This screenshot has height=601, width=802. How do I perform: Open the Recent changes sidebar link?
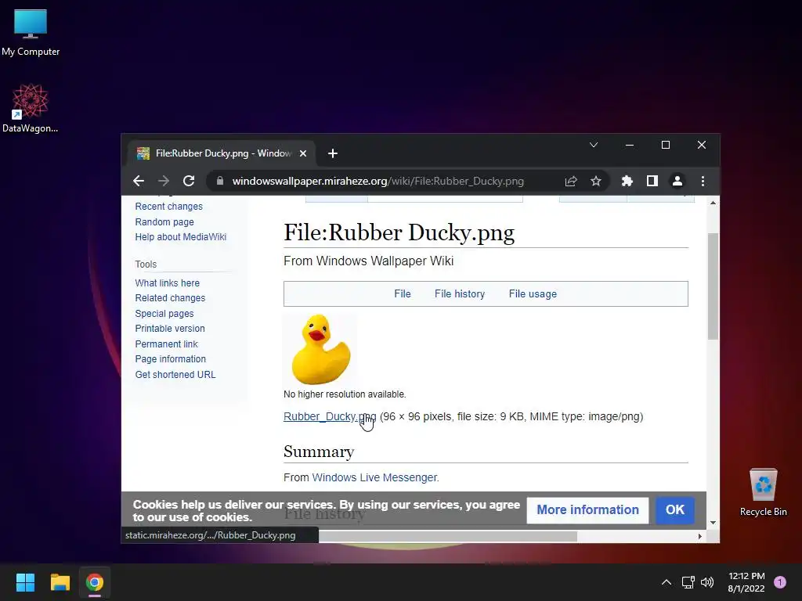[x=169, y=207]
